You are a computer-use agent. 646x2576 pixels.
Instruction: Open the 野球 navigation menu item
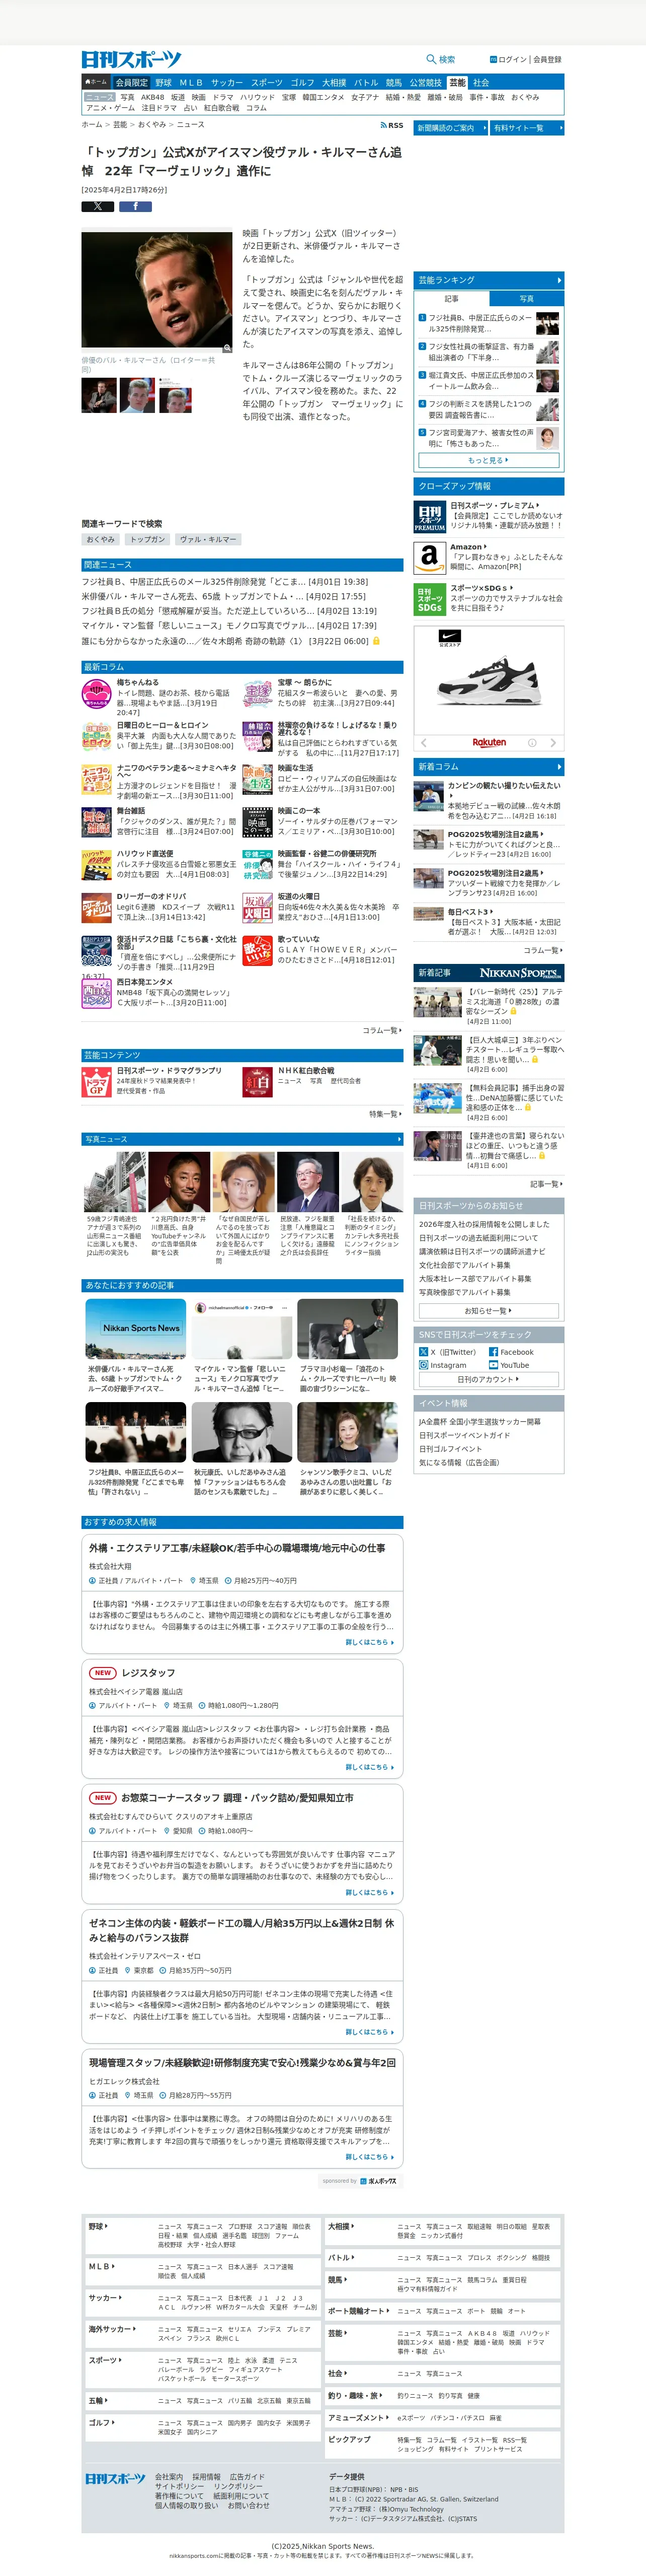click(164, 83)
